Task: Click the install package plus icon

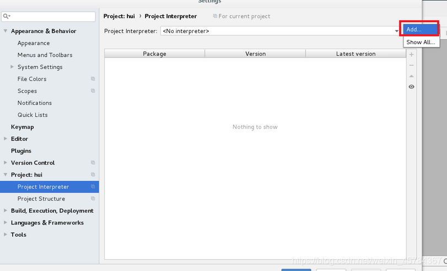Action: click(x=411, y=55)
